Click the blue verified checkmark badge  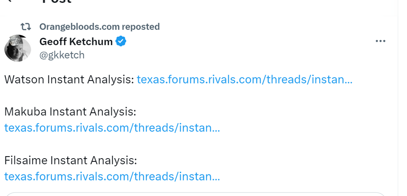click(x=121, y=41)
